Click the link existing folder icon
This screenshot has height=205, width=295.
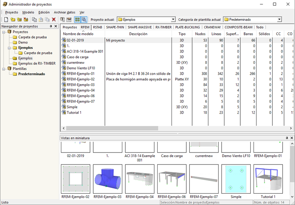coord(19,19)
